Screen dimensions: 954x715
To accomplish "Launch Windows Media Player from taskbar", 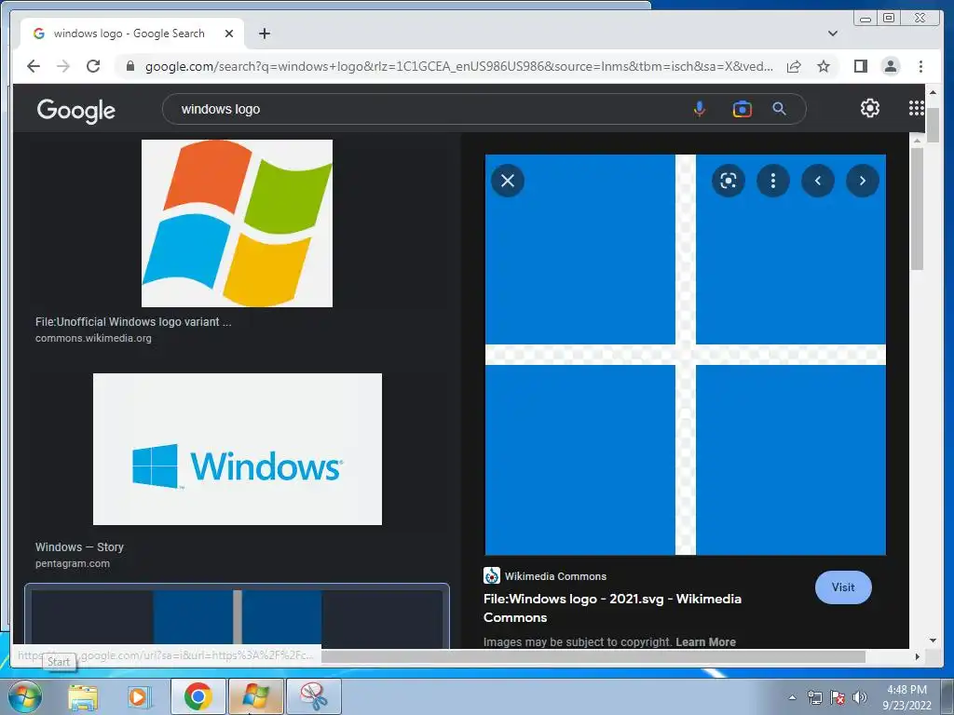I will point(138,696).
